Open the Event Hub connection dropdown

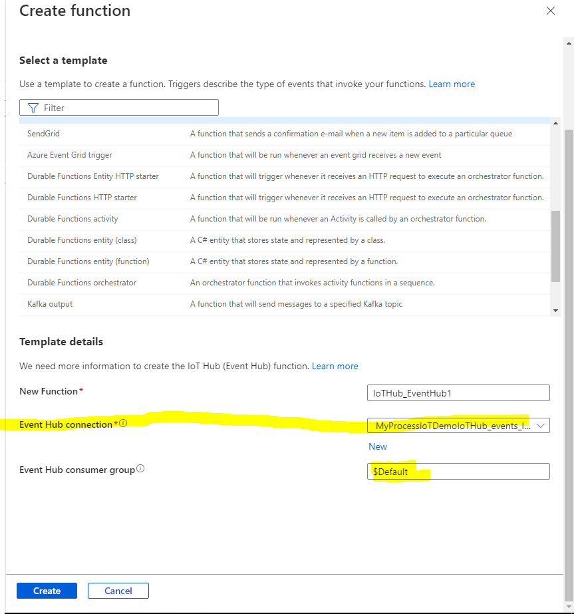pyautogui.click(x=458, y=425)
